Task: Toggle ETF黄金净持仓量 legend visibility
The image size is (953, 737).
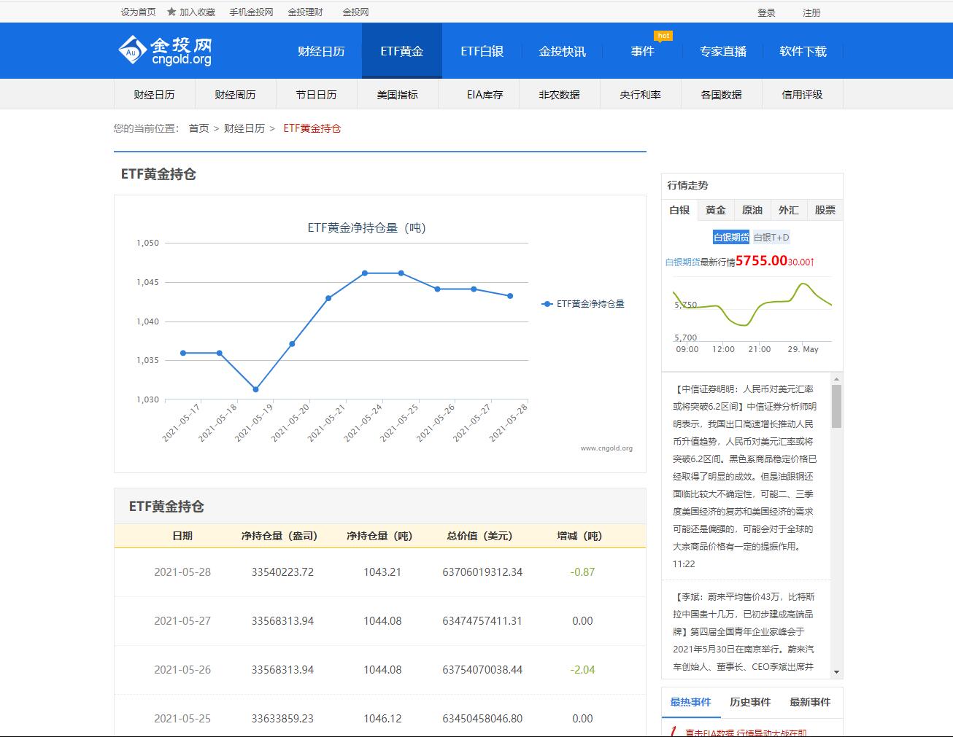Action: tap(590, 304)
